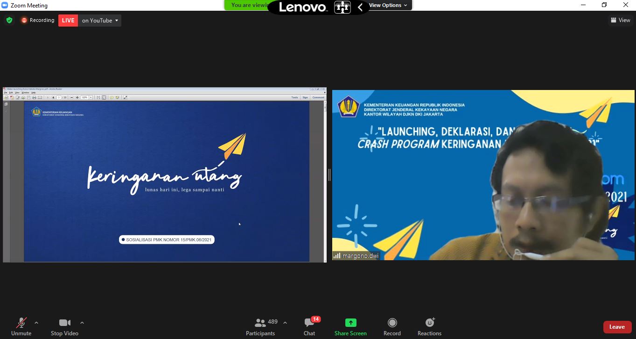Start recording with the Record button
636x339 pixels.
(x=392, y=327)
